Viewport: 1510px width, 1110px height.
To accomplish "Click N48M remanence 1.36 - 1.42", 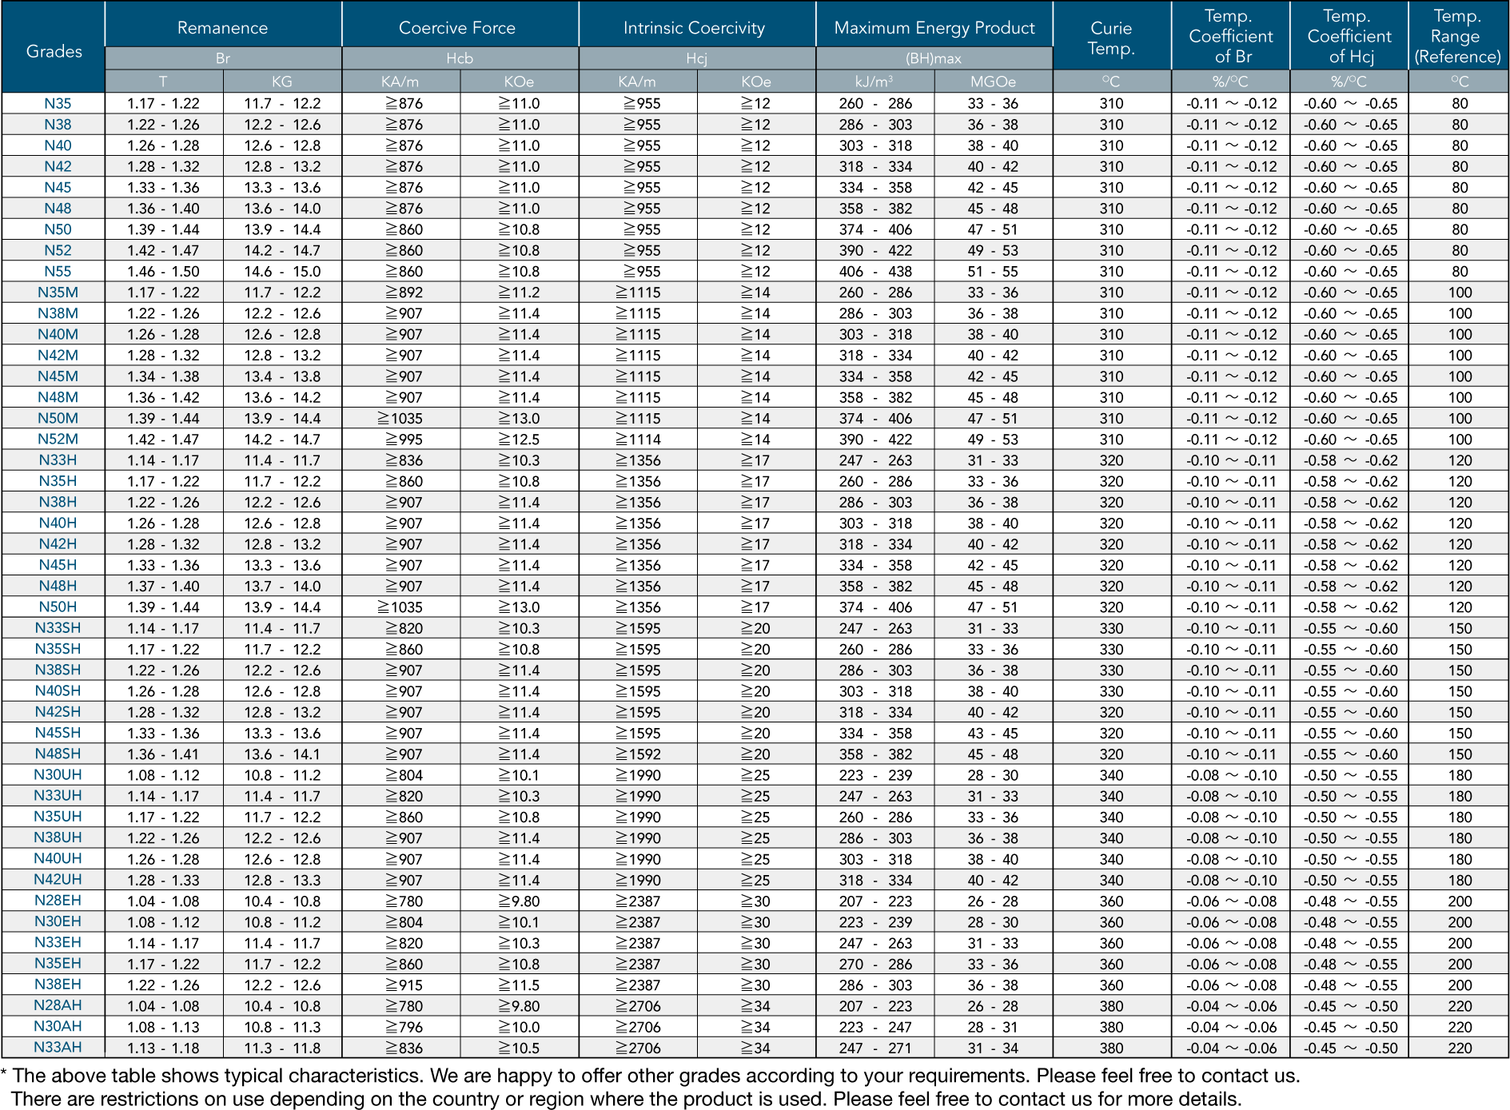I will 163,398.
